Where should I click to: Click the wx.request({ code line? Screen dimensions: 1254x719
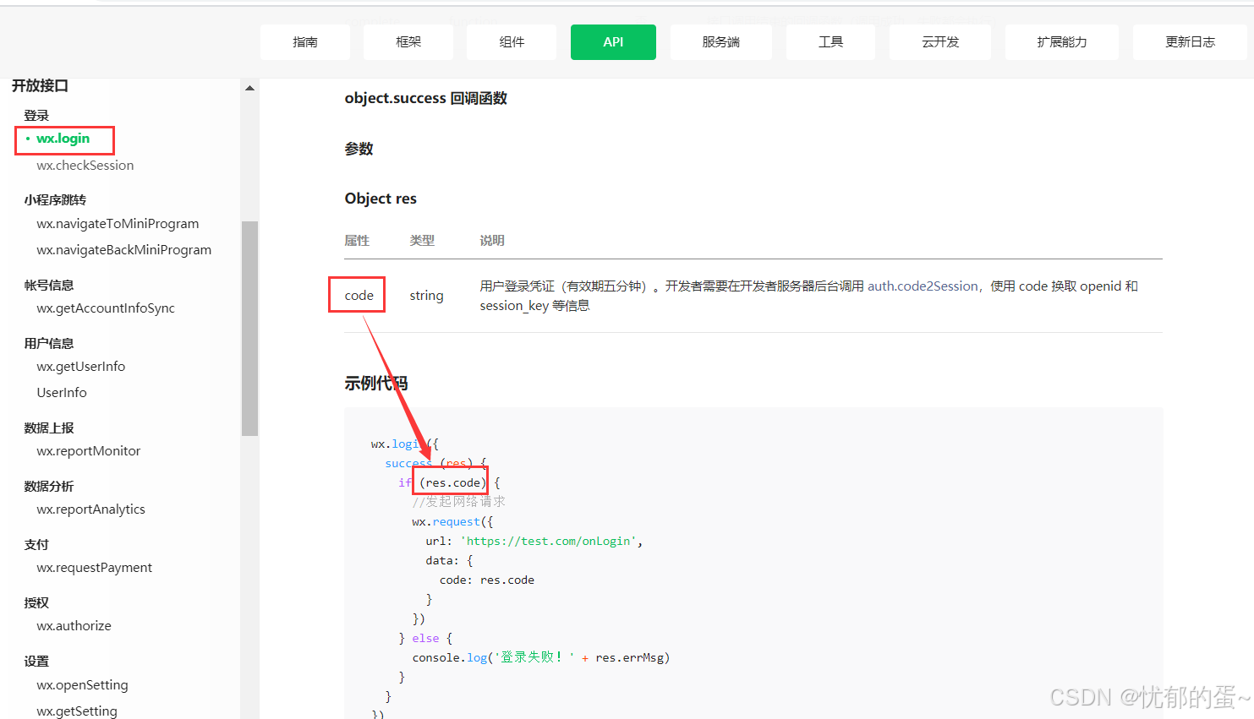pyautogui.click(x=452, y=522)
